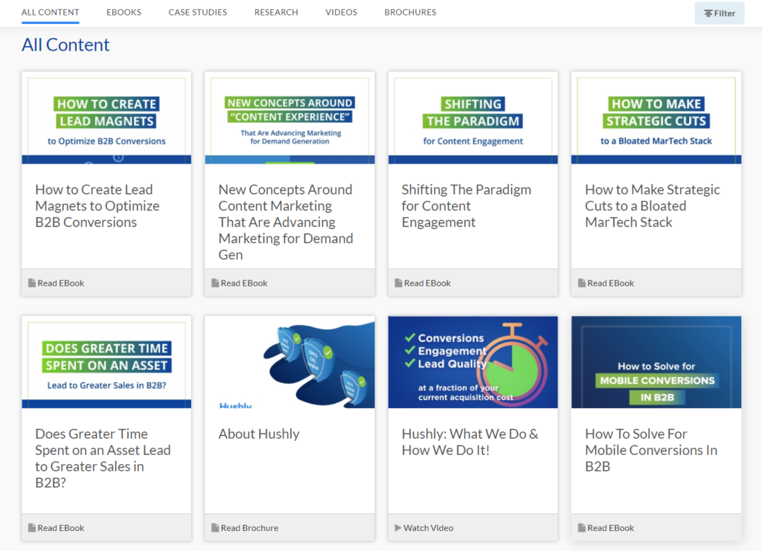Click Read EBook under Strategic Cuts card
Viewport: 762px width, 551px height.
(x=610, y=283)
